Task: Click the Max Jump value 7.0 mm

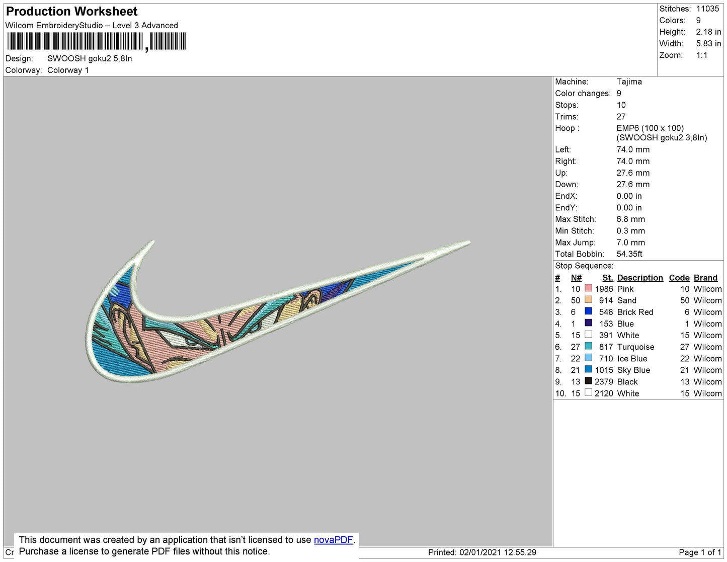Action: pos(630,243)
